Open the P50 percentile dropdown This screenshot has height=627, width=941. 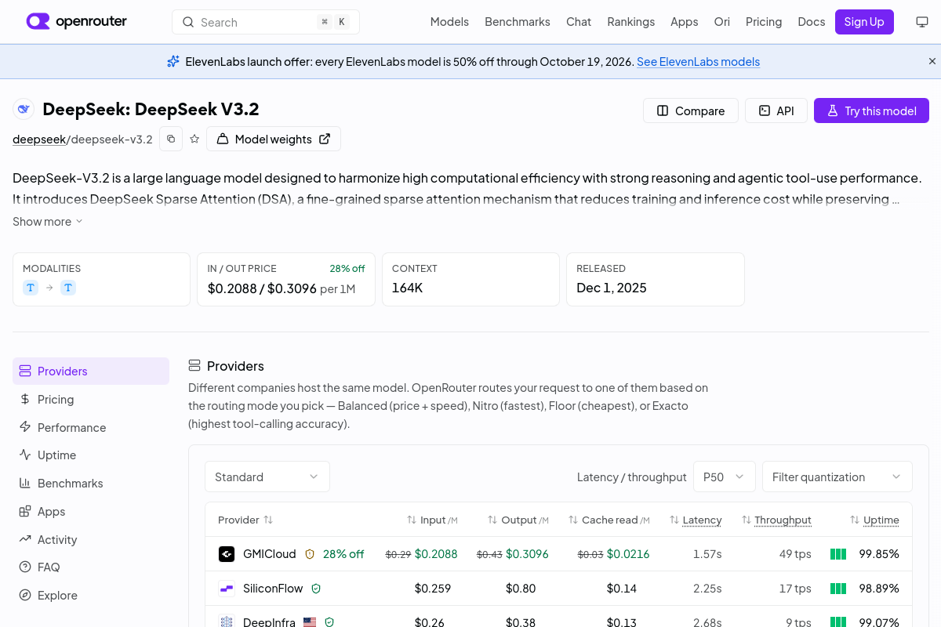(725, 477)
